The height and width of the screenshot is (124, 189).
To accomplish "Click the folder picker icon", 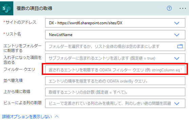I will [180, 46].
